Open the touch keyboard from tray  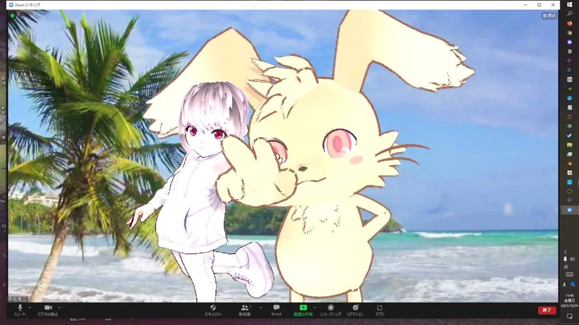569,274
